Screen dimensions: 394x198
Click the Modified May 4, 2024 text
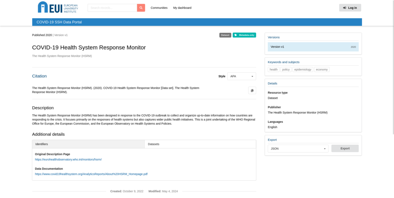coord(163,191)
